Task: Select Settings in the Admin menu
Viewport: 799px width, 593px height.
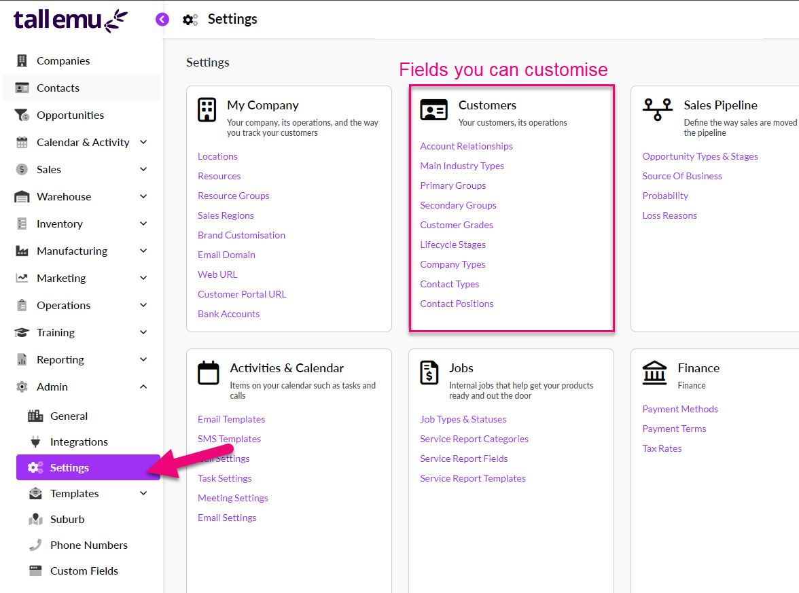Action: (69, 468)
